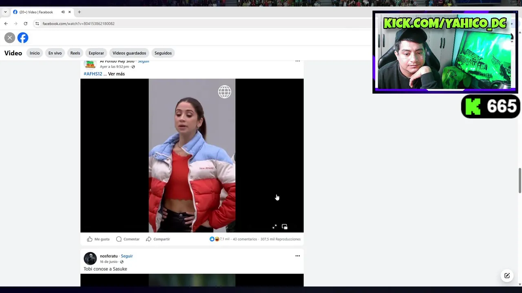Screen dimensions: 522x293
Task: Click the #AFHS12 hashtag
Action: 93,74
